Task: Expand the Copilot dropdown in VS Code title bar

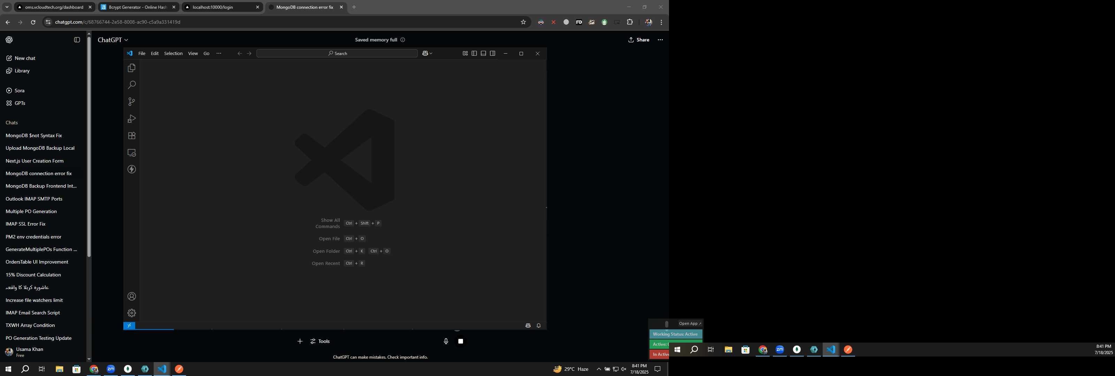Action: (431, 53)
